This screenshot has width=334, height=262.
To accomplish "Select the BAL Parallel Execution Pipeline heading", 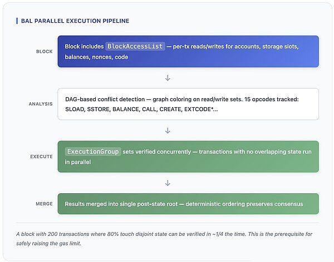I will click(x=75, y=21).
